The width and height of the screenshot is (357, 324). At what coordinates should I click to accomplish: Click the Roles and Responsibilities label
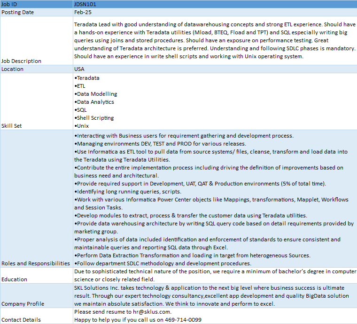(x=36, y=263)
